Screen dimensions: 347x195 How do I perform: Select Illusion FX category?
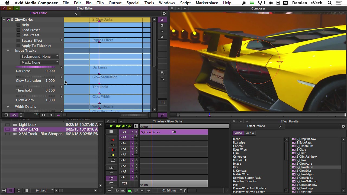[240, 160]
